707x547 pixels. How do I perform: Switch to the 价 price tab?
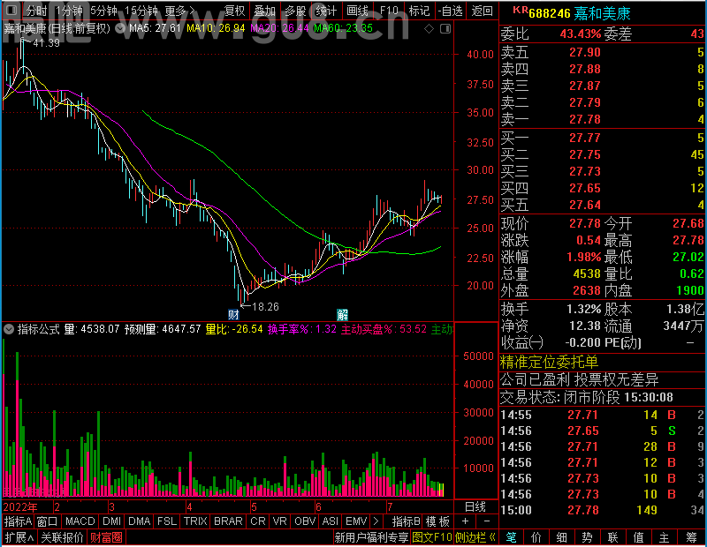coord(536,537)
